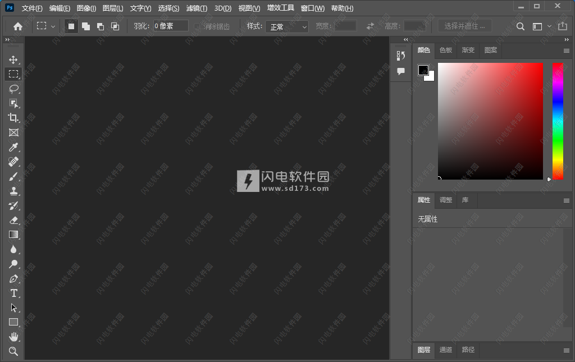Image resolution: width=575 pixels, height=362 pixels.
Task: Select the Horizontal Type tool
Action: click(x=13, y=293)
